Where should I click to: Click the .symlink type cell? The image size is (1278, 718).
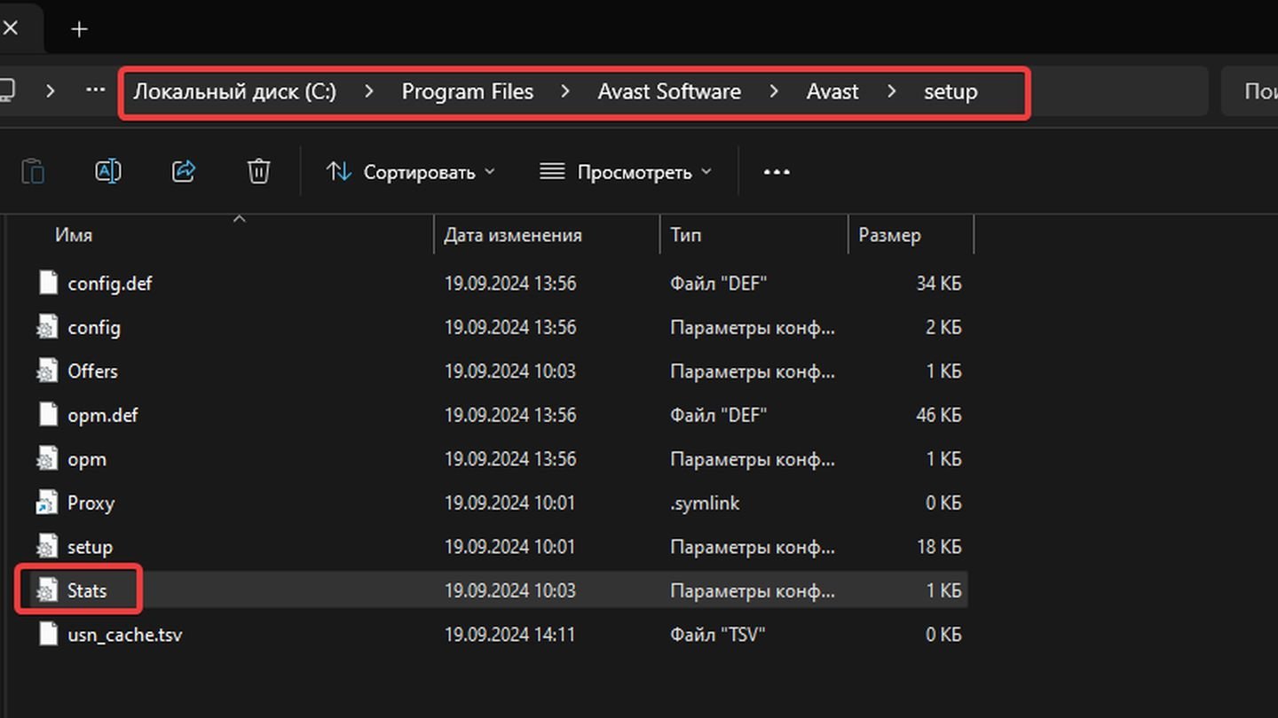coord(705,503)
